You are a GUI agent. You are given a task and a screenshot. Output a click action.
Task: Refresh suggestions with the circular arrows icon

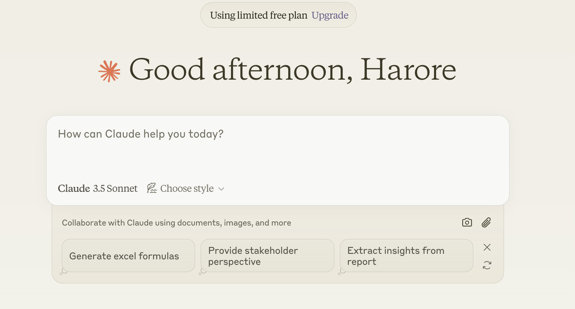[487, 265]
